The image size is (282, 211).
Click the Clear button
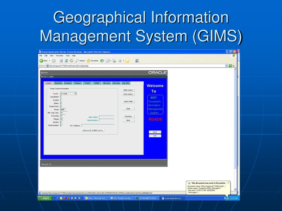[x=128, y=109]
